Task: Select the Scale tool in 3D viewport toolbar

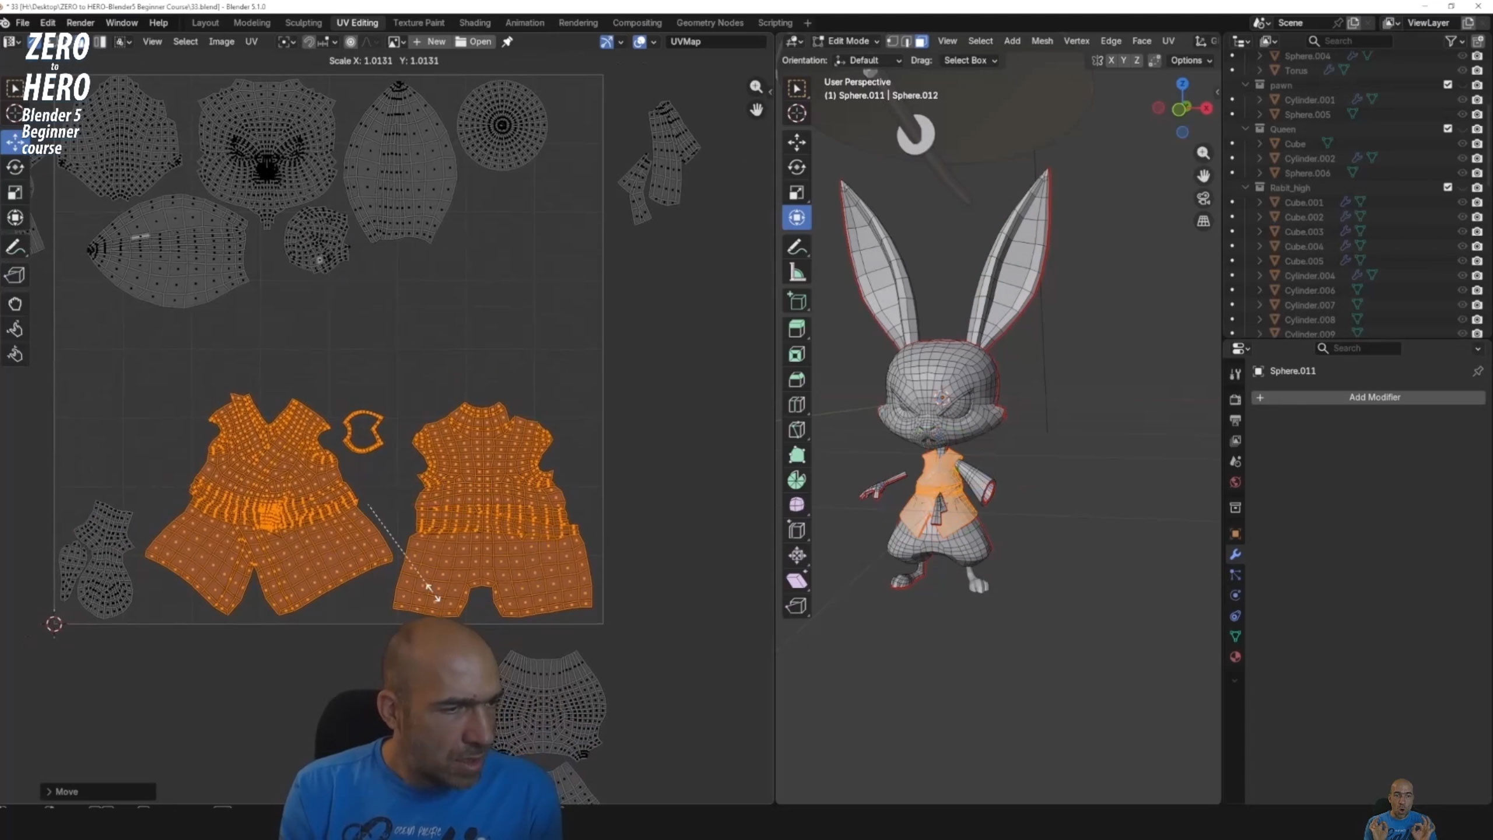Action: point(797,192)
